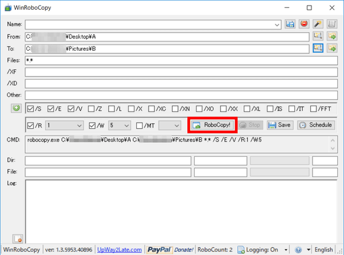
Task: Visit the UpWay2Late.com link
Action: pos(119,249)
